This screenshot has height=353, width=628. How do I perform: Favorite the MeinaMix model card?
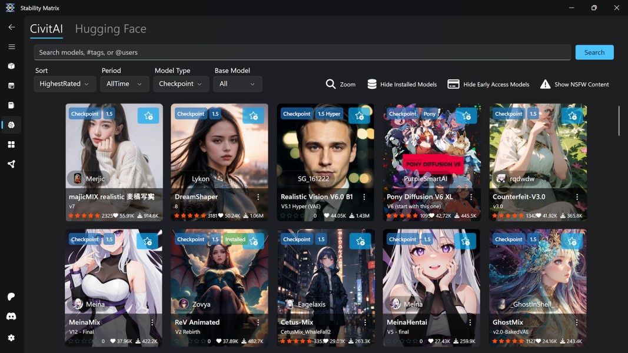pos(147,241)
